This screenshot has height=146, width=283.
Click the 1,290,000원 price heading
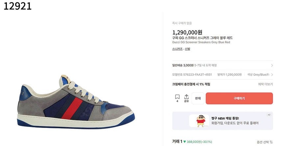(x=187, y=32)
